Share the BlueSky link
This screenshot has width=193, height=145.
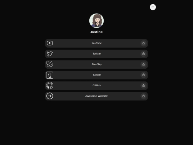(143, 64)
